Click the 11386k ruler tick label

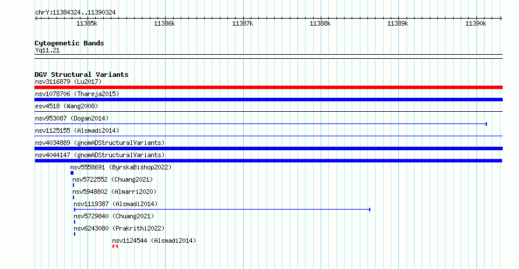164,24
